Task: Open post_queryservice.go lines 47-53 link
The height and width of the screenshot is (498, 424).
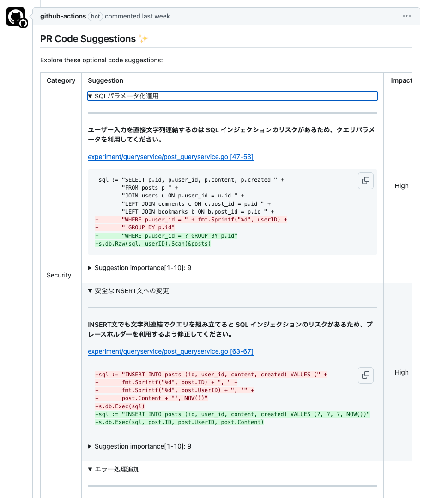Action: pos(171,157)
